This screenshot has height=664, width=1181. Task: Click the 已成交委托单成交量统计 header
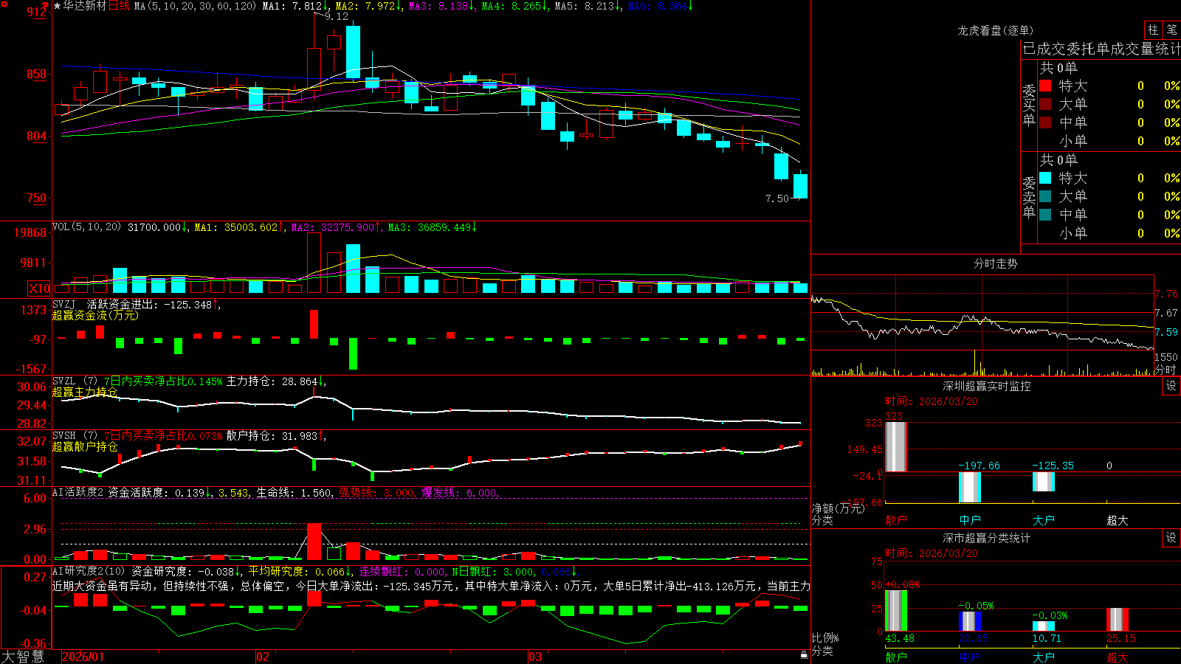(x=1101, y=49)
